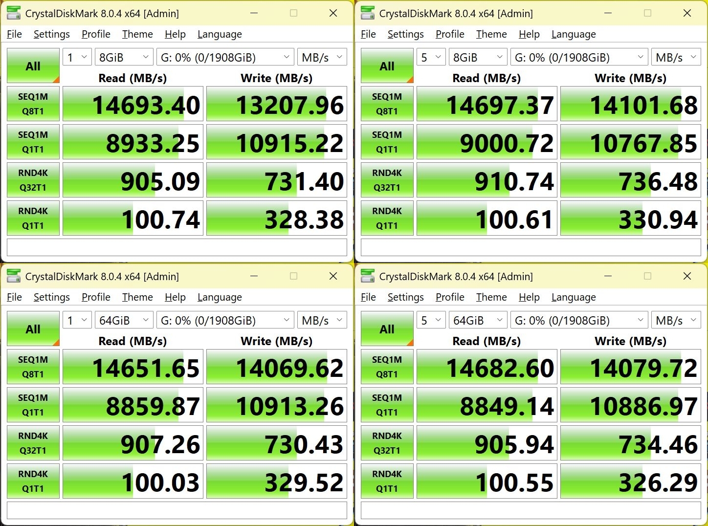Open MB/s unit dropdown in top-left window
This screenshot has height=526, width=708.
tap(322, 57)
